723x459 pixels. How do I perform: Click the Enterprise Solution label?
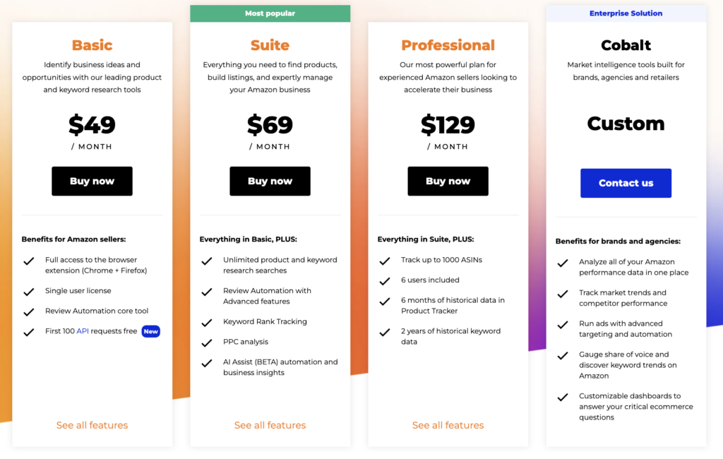point(626,13)
